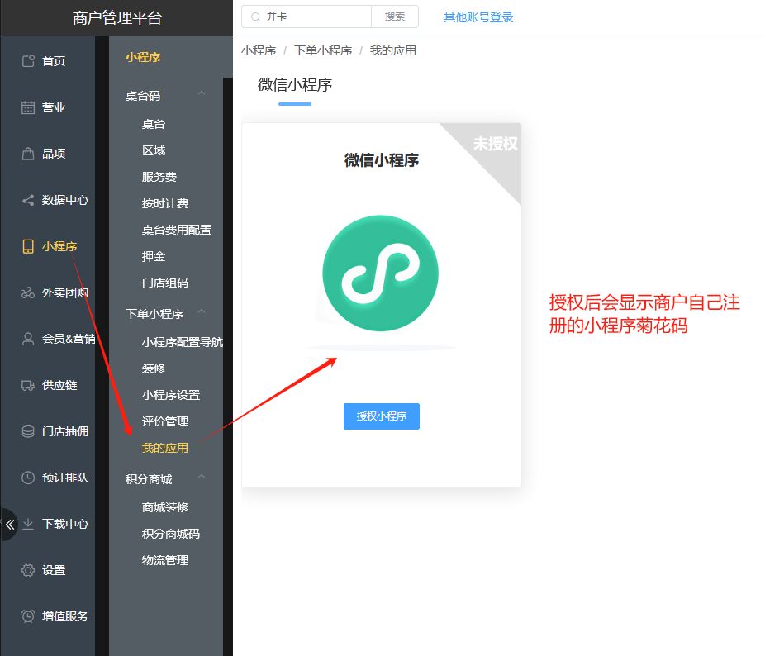Click the 数据中心 share icon
Screen dimensions: 765x656
coord(28,200)
